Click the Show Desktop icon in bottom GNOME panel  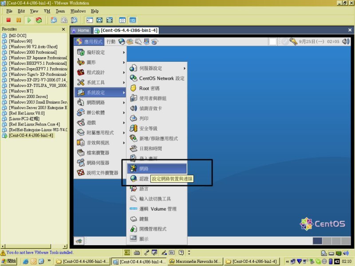tap(79, 241)
